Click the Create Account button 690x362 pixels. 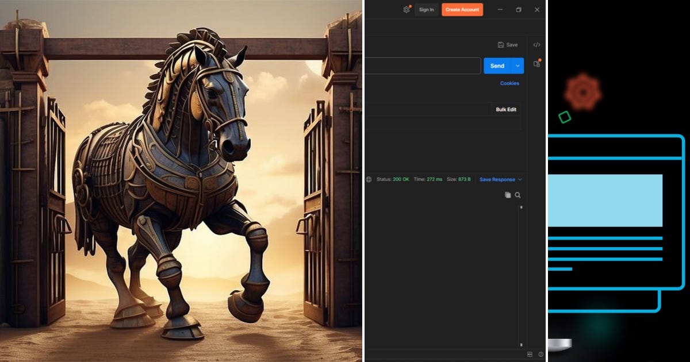click(x=462, y=10)
